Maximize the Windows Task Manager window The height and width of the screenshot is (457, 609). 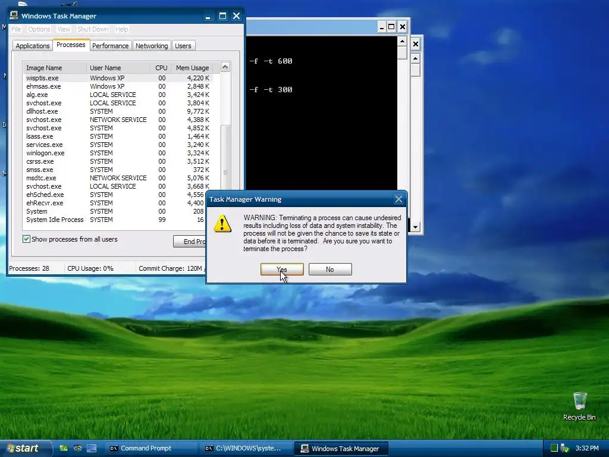[x=222, y=16]
